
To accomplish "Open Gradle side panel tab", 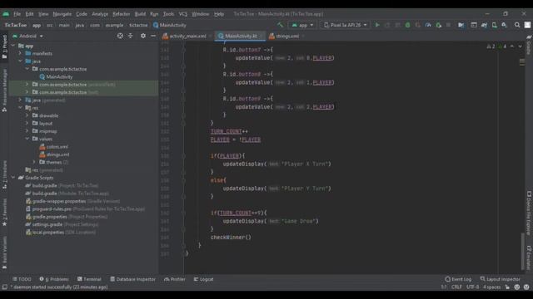I will (x=529, y=45).
